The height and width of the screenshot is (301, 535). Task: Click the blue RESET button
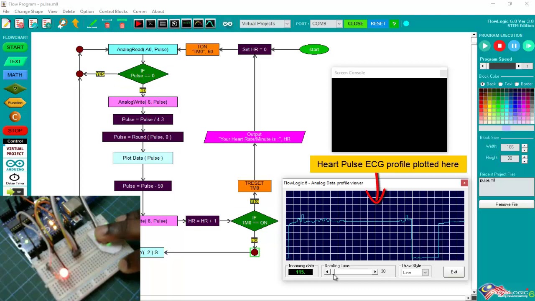(378, 24)
